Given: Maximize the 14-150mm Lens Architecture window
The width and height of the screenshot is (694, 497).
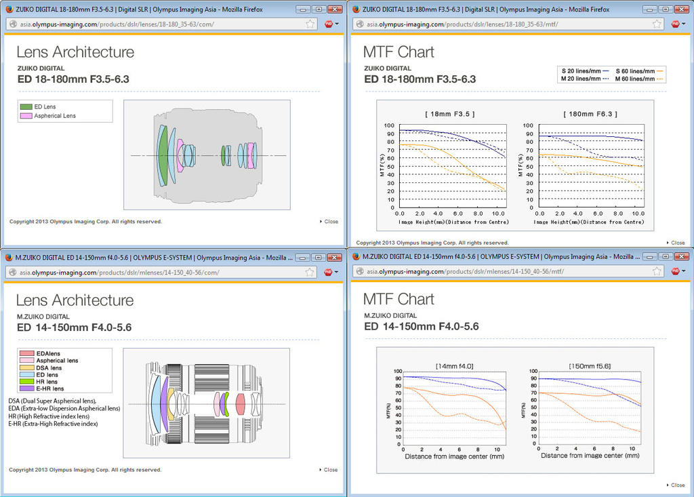Looking at the screenshot, I should (x=319, y=258).
